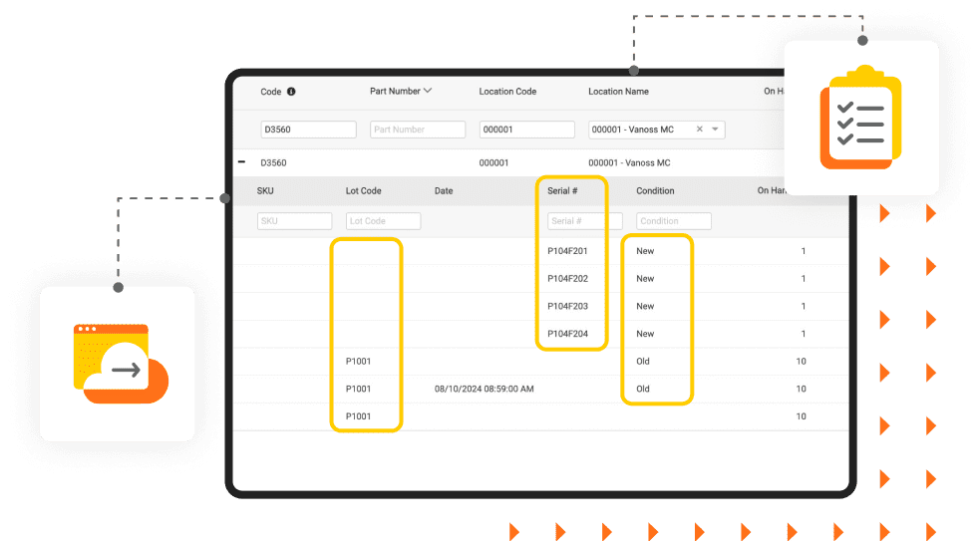The image size is (979, 541).
Task: Open the Location Name dropdown arrow
Action: tap(716, 130)
